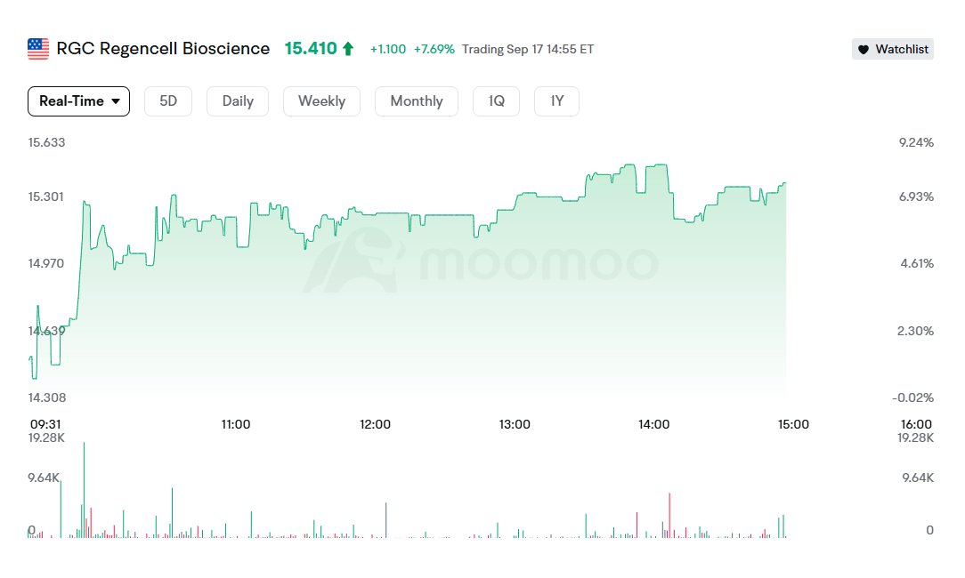Toggle the Watchlist button
This screenshot has width=965, height=578.
(892, 50)
